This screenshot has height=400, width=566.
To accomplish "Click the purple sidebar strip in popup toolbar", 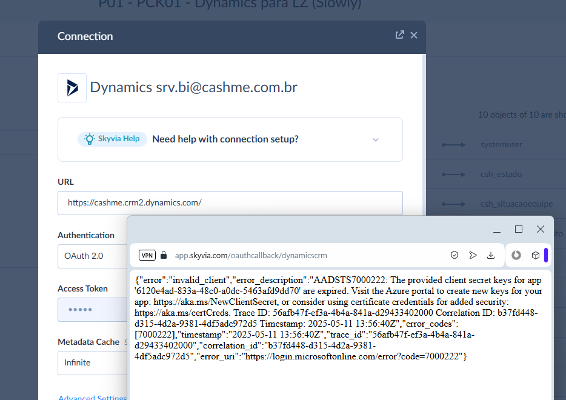I will click(x=546, y=255).
